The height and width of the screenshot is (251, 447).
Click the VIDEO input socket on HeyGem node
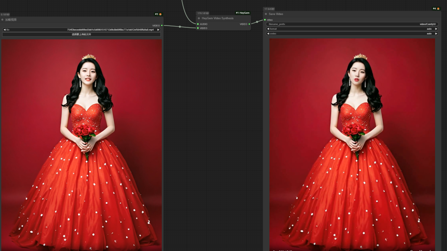click(x=198, y=28)
